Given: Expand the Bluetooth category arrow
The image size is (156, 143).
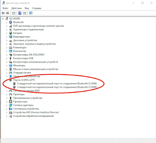Looking at the screenshot, I should (7, 22).
